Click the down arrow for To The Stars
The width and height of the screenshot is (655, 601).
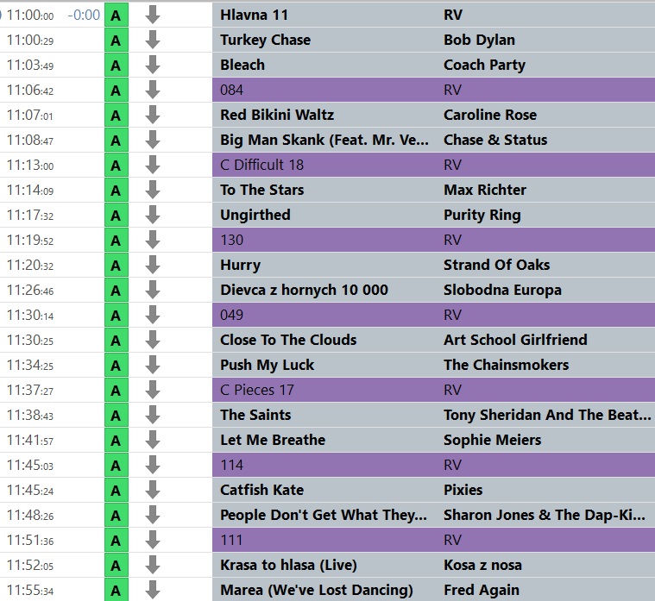coord(153,191)
